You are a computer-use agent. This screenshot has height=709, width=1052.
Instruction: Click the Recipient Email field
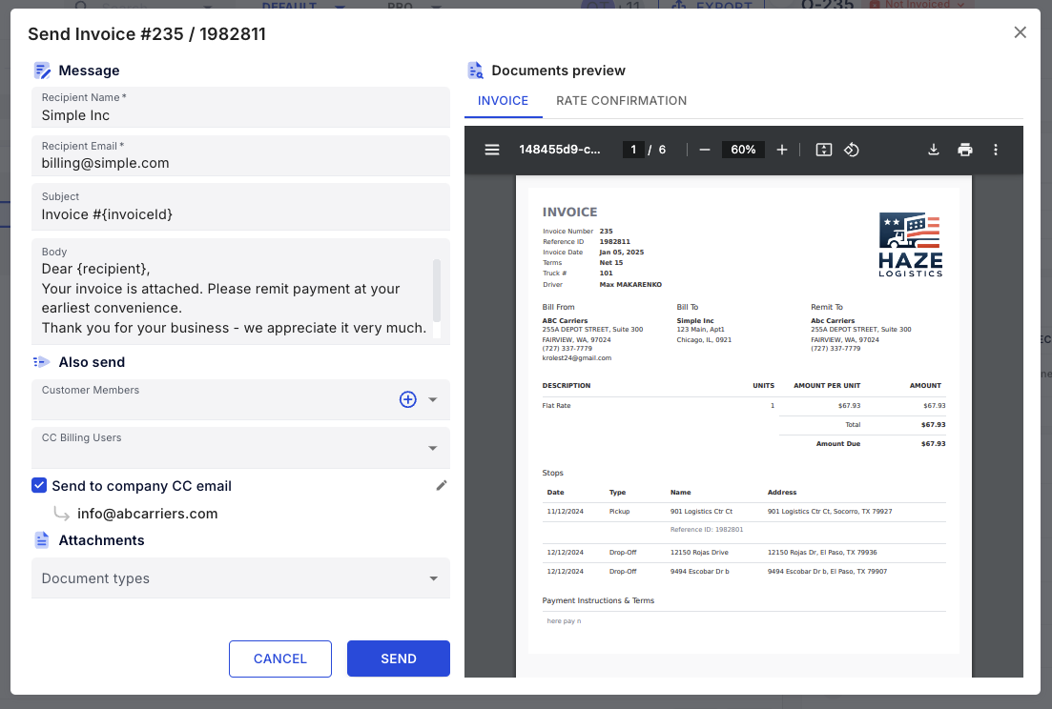(x=240, y=163)
